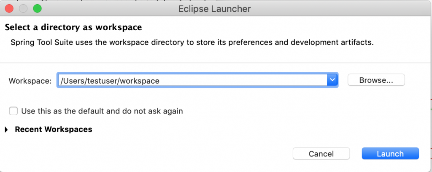Click the grayed-out minimize window button
Viewport: 432px width, 172px height.
(23, 9)
